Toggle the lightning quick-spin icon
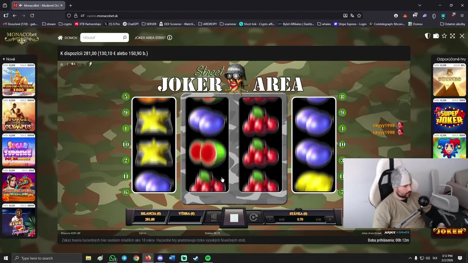This screenshot has width=468, height=263. [x=90, y=64]
